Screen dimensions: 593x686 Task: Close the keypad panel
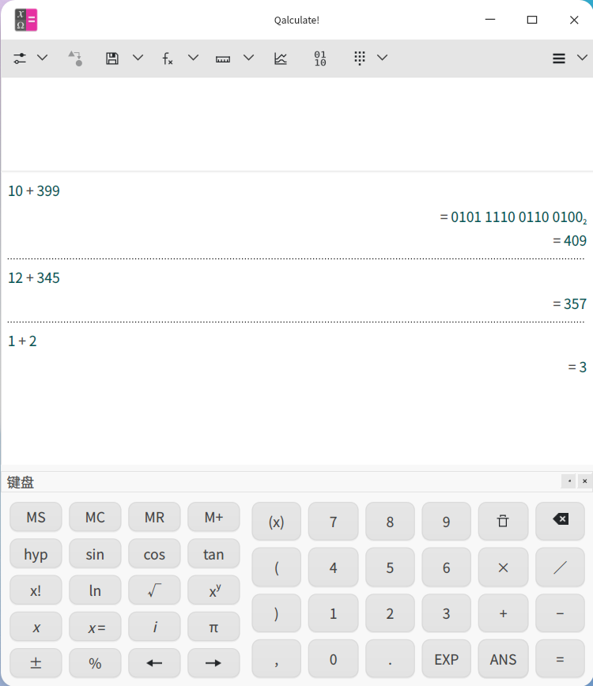tap(584, 481)
